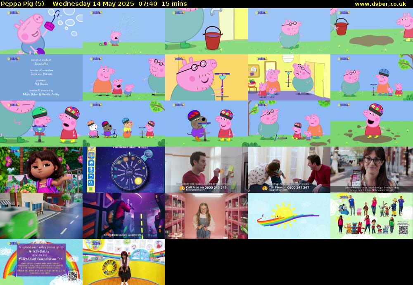This screenshot has width=413, height=285.
Task: Open advert thumbnail of family on the sofa
Action: click(289, 170)
